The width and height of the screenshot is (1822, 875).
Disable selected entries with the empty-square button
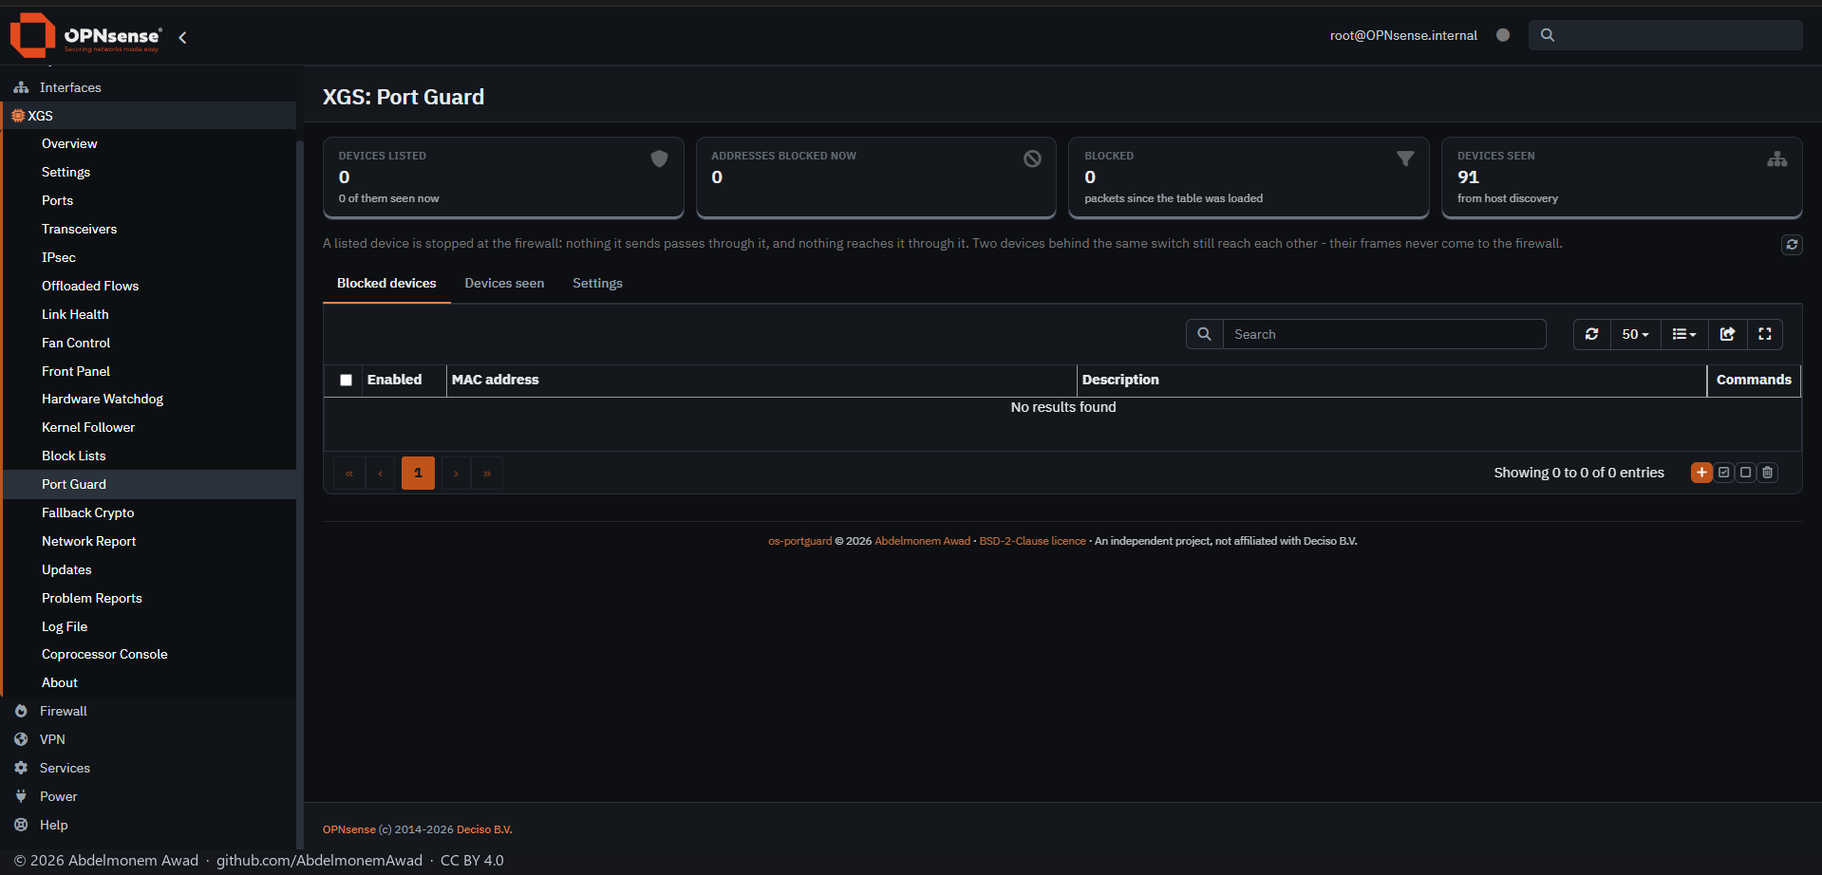pyautogui.click(x=1745, y=473)
